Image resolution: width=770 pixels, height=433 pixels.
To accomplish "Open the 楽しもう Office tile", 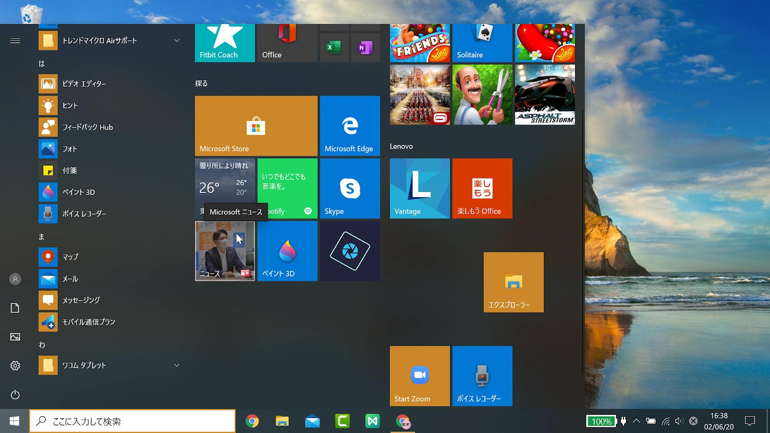I will pos(482,189).
